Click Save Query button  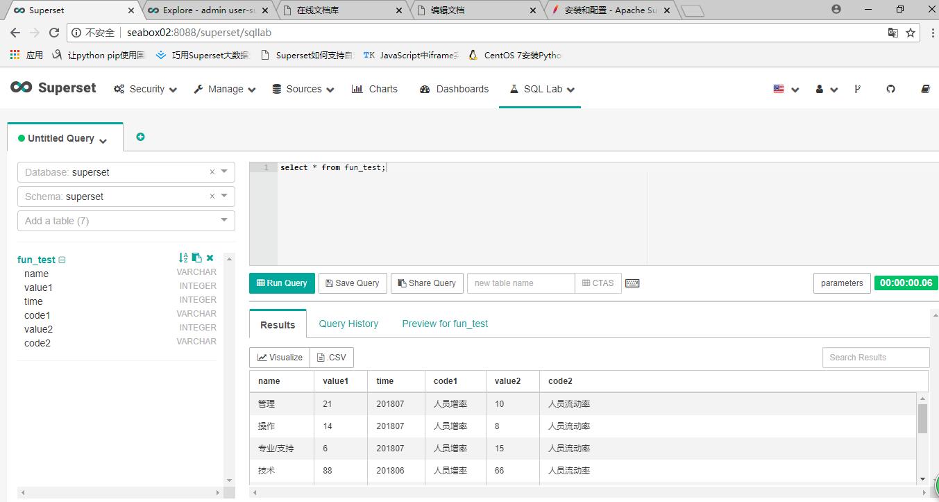pos(353,283)
